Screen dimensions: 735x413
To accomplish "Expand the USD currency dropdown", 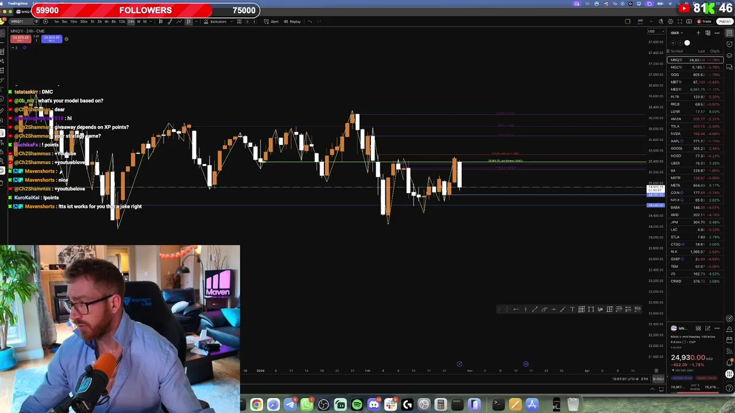I will pyautogui.click(x=656, y=32).
